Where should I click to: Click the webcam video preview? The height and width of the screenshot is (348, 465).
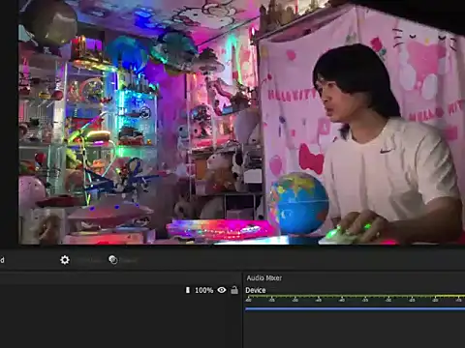pyautogui.click(x=241, y=122)
